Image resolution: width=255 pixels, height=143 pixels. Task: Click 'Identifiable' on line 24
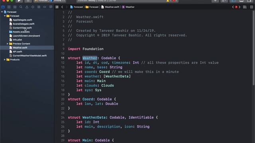141,118
